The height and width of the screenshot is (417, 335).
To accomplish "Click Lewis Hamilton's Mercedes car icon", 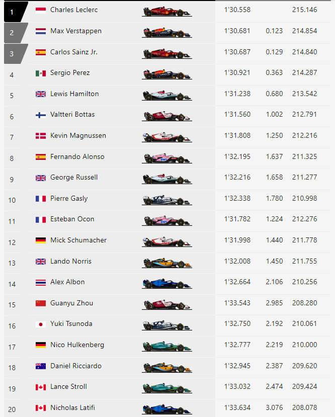I will pos(167,96).
